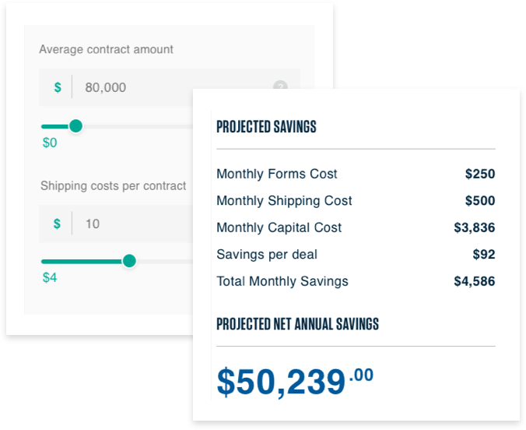
Task: Select the Monthly Capital Cost row
Action: click(x=356, y=227)
